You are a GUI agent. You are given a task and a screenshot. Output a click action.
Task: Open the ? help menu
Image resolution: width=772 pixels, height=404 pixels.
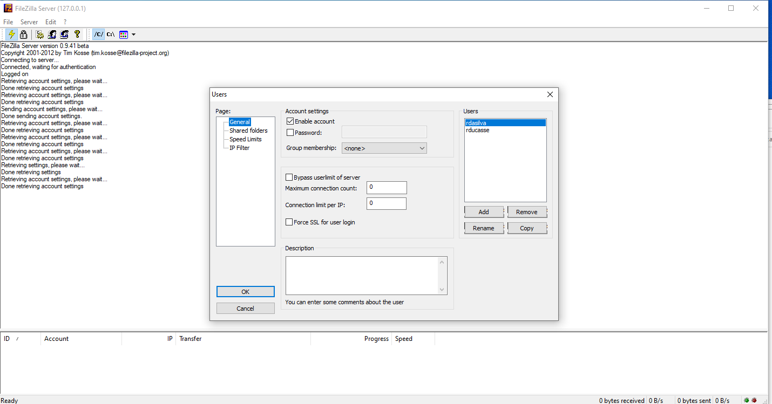click(x=65, y=22)
